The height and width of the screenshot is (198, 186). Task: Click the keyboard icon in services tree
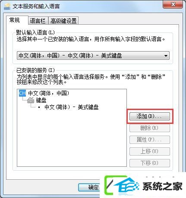tap(31, 100)
